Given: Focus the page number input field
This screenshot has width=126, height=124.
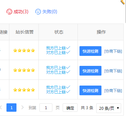Looking at the screenshot, I should (x=46, y=108).
